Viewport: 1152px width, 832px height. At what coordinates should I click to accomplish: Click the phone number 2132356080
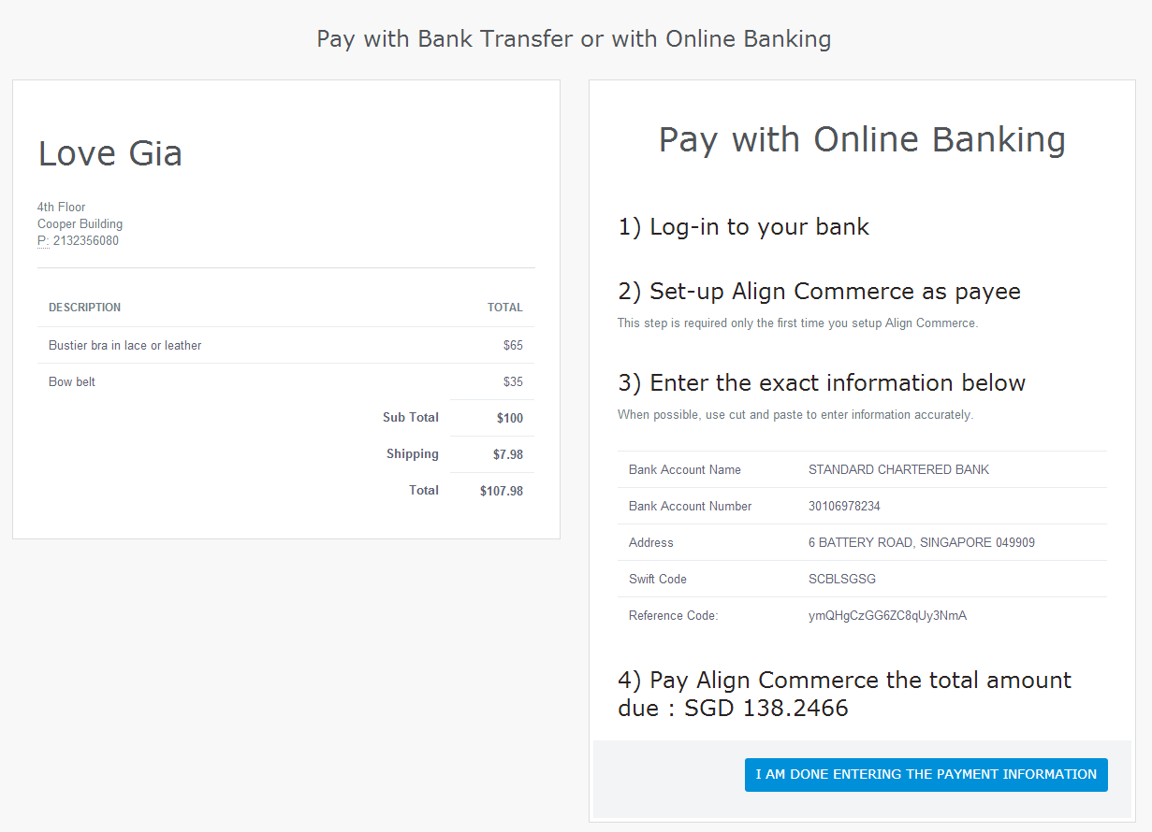86,241
